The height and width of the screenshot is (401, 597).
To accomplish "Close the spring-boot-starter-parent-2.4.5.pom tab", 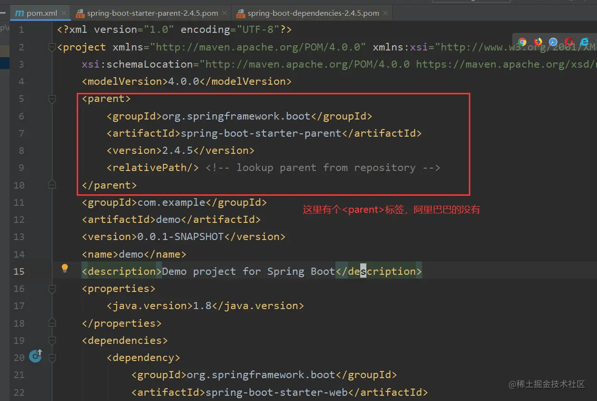I will coord(224,13).
